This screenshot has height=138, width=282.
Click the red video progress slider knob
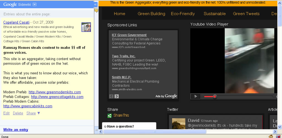click(215, 97)
